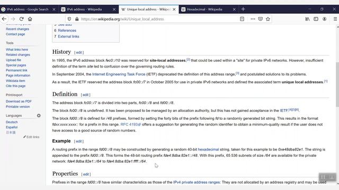Click Download as PDF
339x190 pixels.
click(19, 101)
